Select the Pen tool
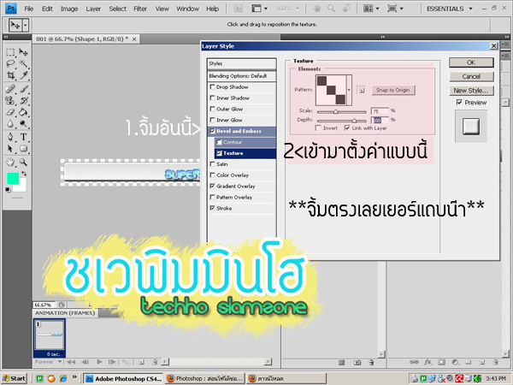The width and height of the screenshot is (513, 385). point(10,137)
